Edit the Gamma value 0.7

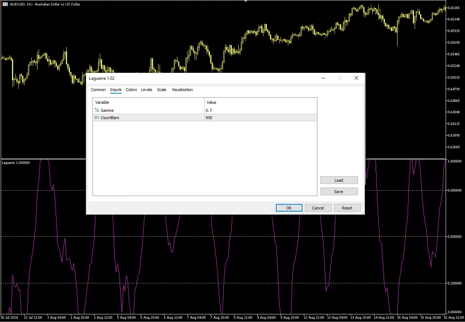pos(261,110)
